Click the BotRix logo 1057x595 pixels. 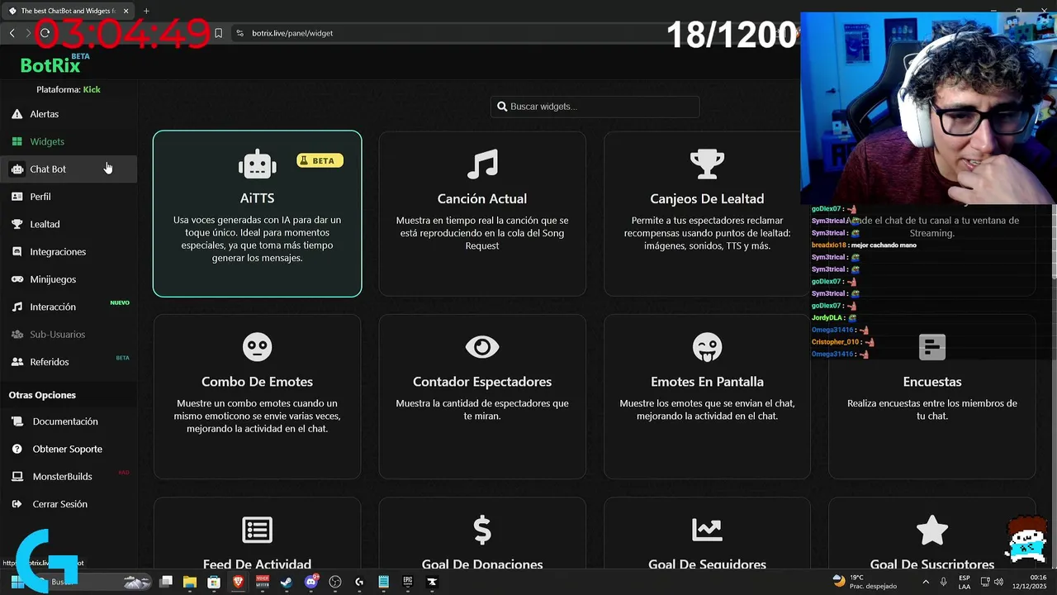tap(50, 65)
